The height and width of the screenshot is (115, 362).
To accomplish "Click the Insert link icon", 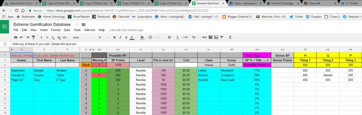I will tap(205, 37).
